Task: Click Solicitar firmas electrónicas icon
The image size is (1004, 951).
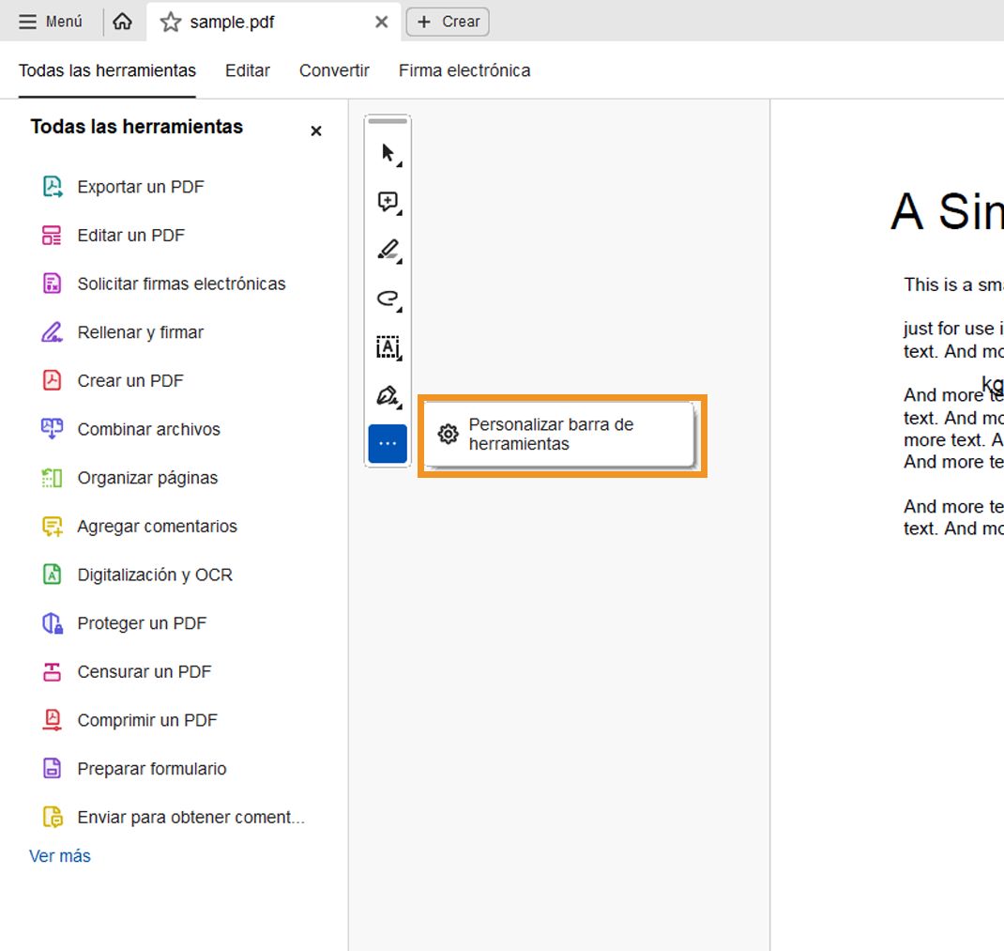Action: coord(52,284)
